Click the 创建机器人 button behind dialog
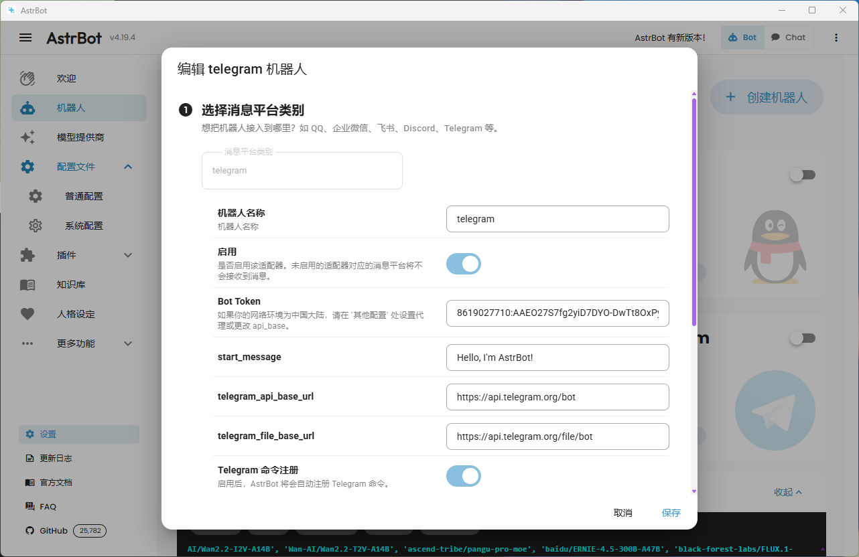Screen dimensions: 859x557 pyautogui.click(x=767, y=98)
